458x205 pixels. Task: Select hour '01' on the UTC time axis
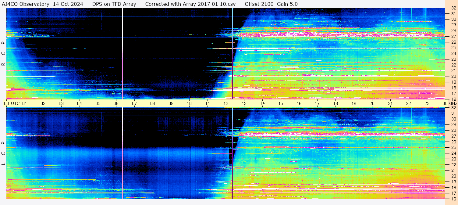click(x=24, y=103)
